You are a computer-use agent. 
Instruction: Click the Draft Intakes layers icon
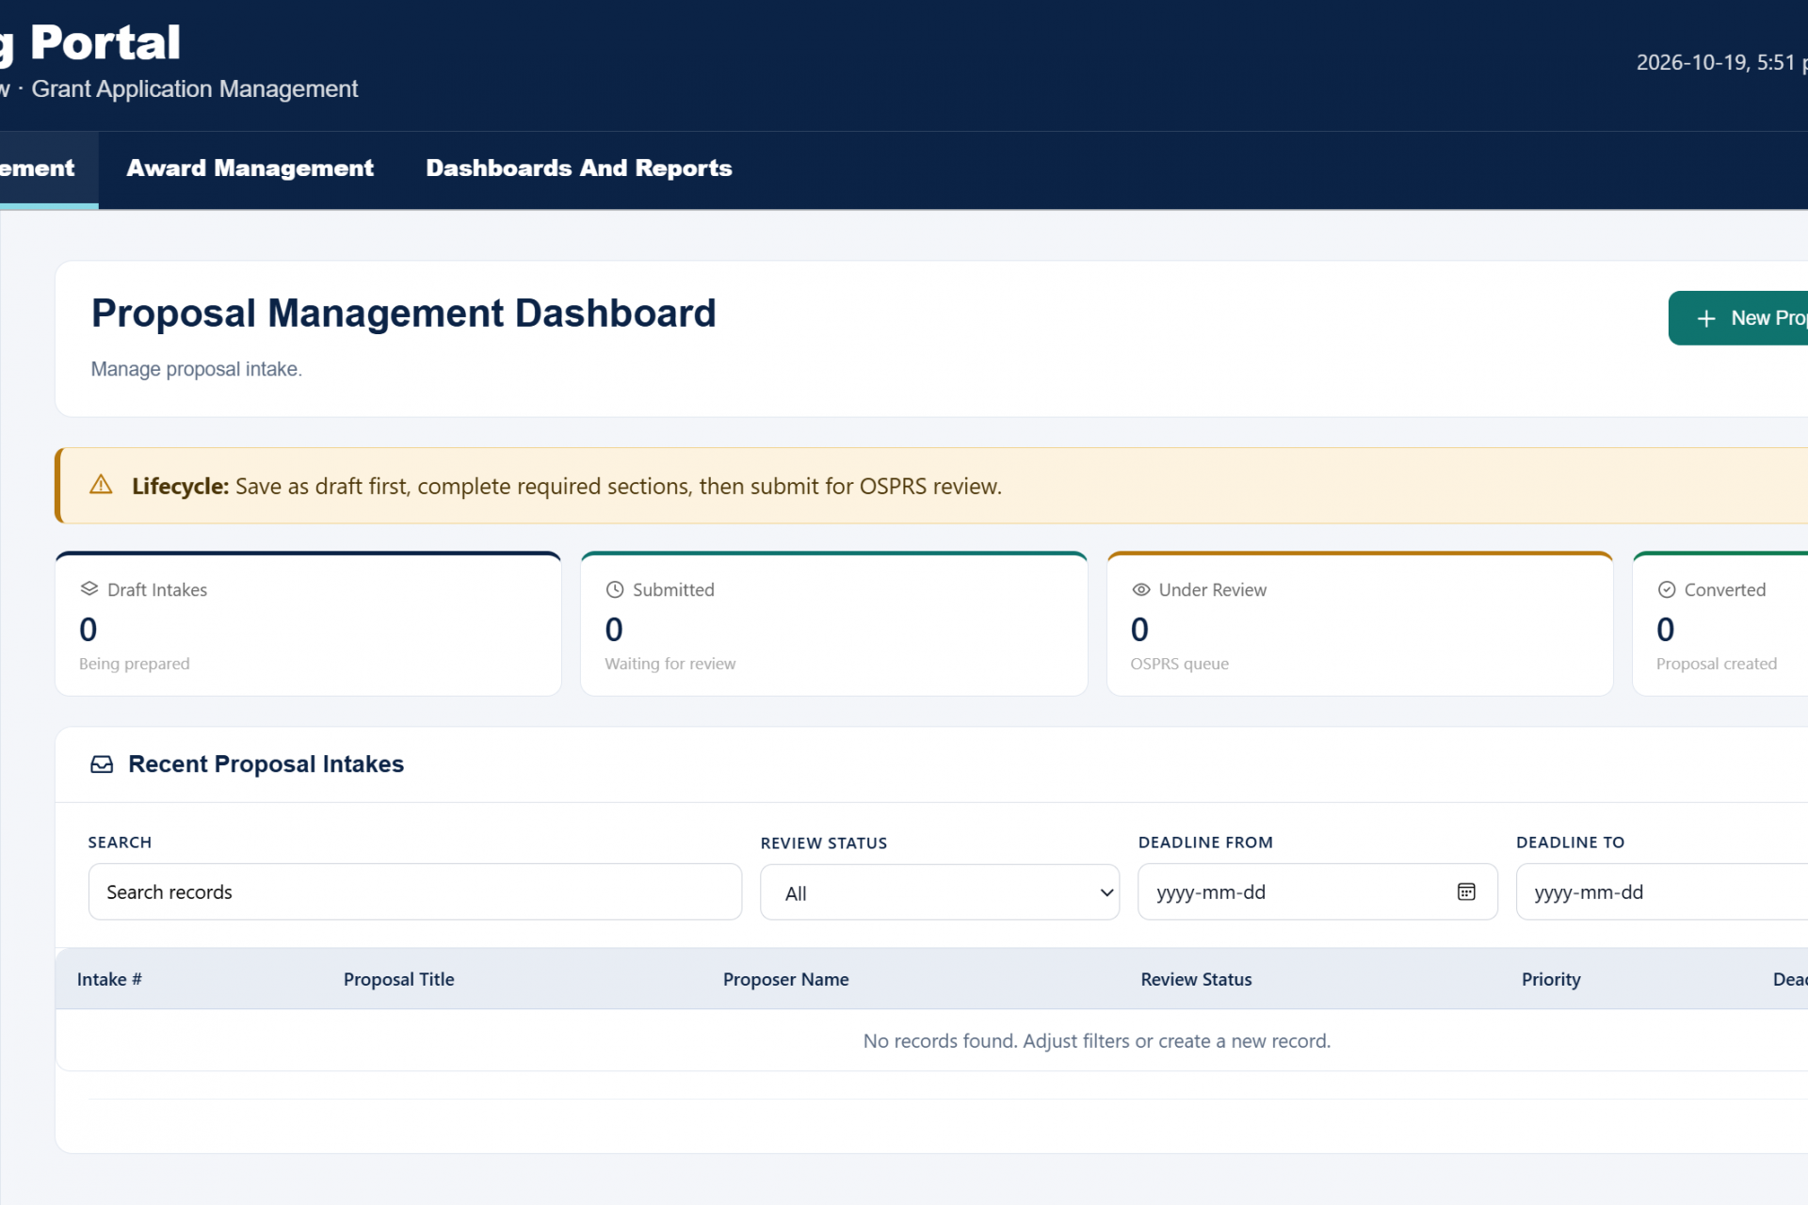89,589
